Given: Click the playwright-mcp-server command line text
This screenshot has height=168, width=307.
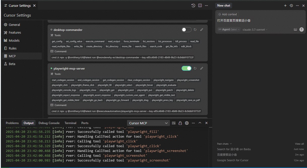Looking at the screenshot, I should point(126,111).
